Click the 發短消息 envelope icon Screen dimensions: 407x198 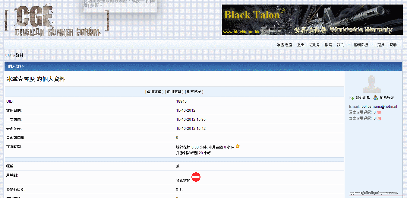pos(352,98)
